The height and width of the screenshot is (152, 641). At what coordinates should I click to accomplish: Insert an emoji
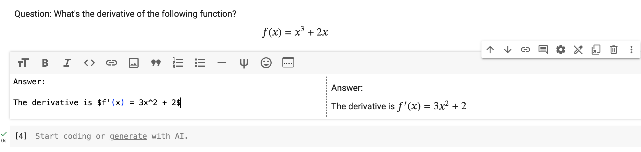point(266,63)
